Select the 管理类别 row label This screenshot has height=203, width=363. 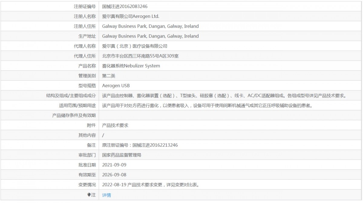87,76
